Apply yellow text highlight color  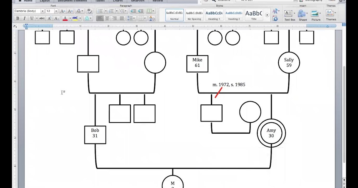click(75, 19)
